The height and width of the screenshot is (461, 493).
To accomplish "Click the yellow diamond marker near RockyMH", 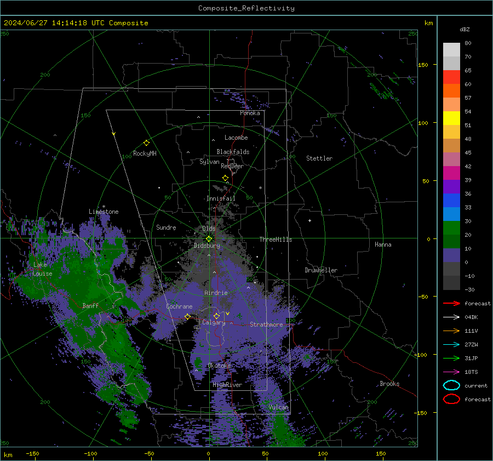I will (x=146, y=143).
